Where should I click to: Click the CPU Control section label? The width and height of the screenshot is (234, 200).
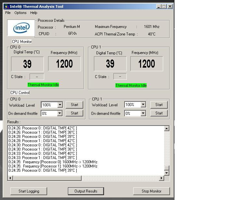point(20,93)
